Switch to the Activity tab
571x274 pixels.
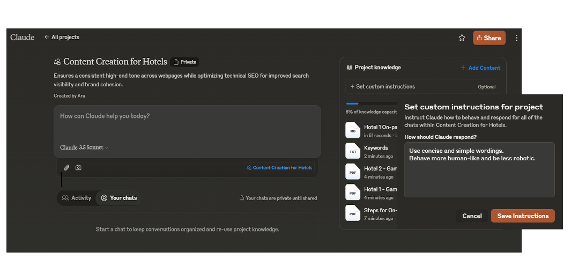[77, 198]
